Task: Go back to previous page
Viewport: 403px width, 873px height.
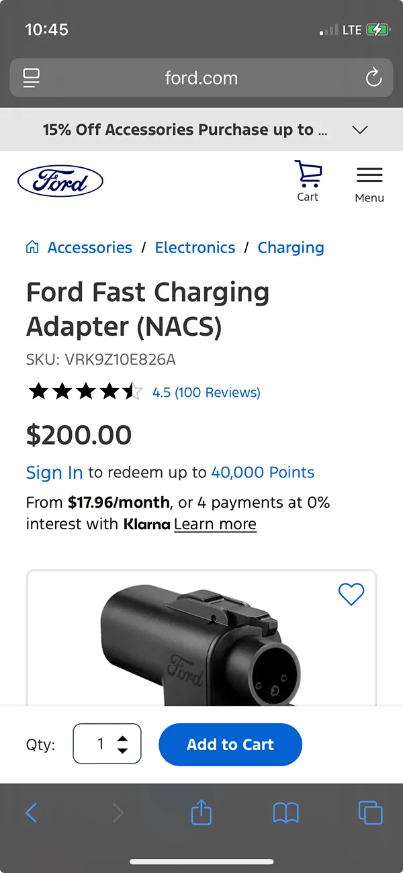Action: (x=32, y=813)
